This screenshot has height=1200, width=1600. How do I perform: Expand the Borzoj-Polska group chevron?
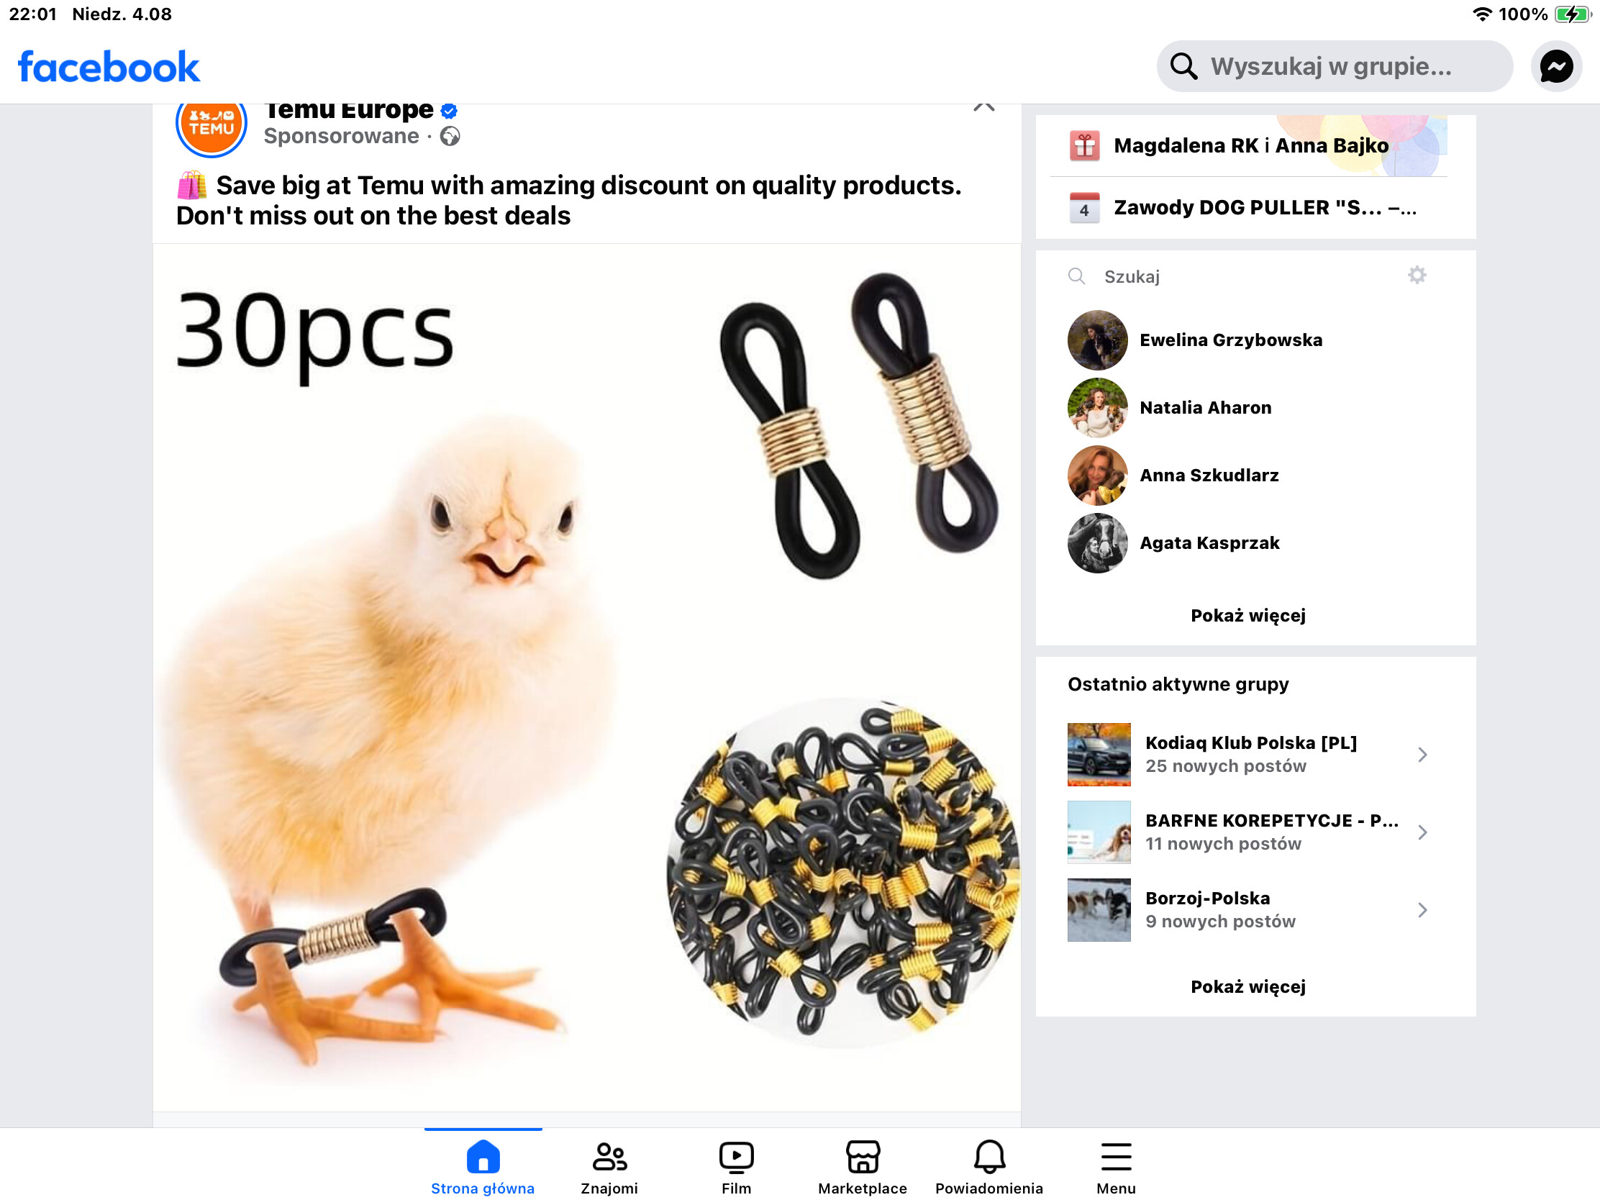(x=1422, y=909)
